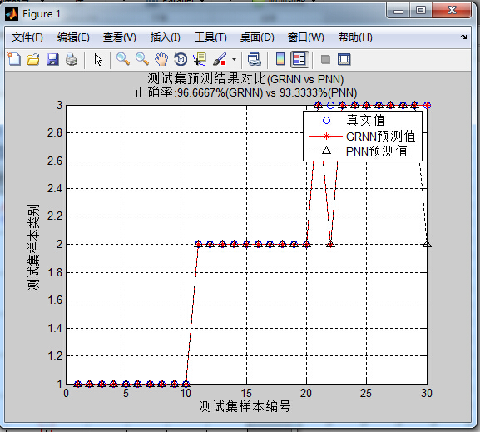Open the 插入(I) menu
Screen dimensions: 480x432
pos(166,37)
